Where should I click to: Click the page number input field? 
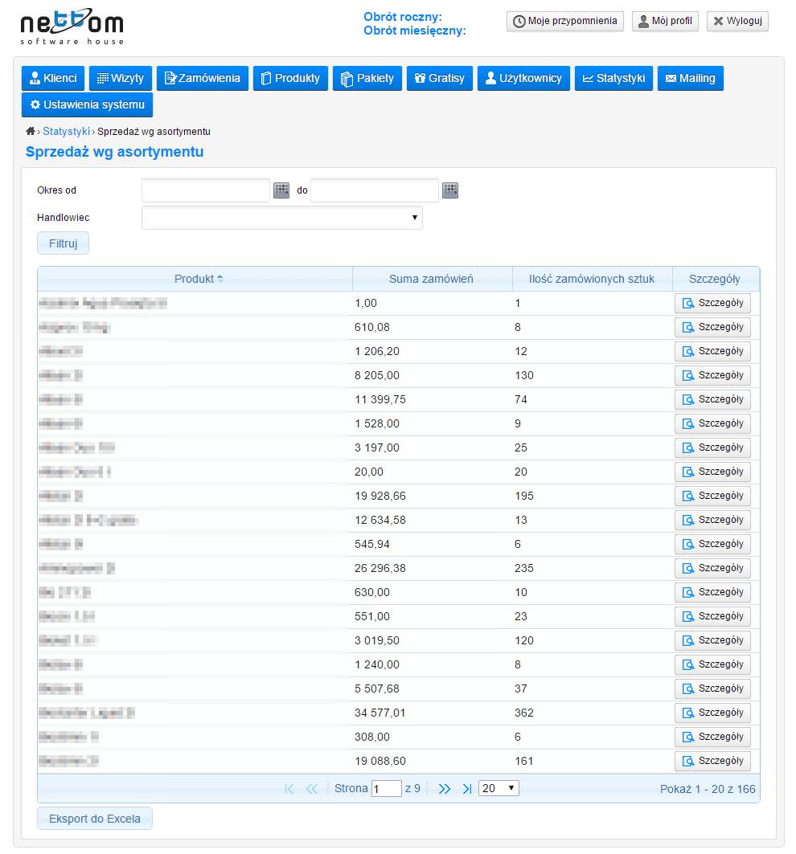[x=386, y=789]
